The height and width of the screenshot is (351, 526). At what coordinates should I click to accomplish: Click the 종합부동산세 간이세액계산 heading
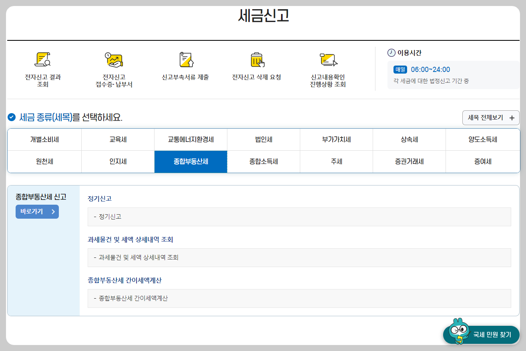(124, 280)
